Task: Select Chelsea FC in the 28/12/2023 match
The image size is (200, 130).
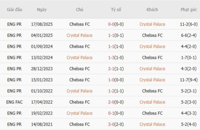Action: coord(79,69)
